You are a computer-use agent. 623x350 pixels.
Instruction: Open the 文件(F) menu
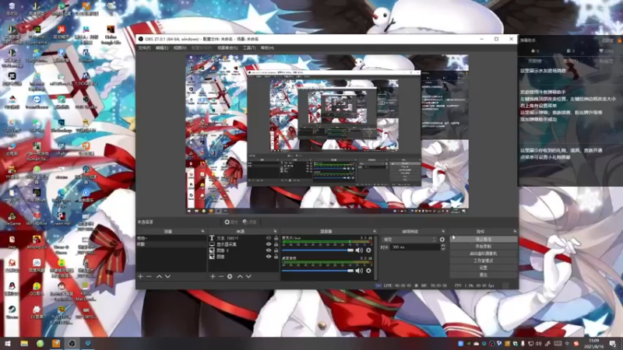pos(144,48)
